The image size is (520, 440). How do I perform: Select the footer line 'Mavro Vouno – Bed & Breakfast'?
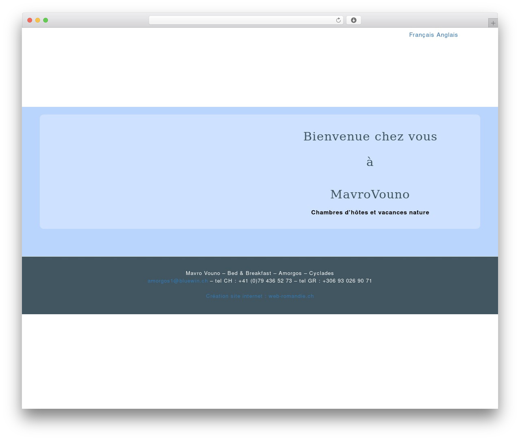[x=228, y=273]
